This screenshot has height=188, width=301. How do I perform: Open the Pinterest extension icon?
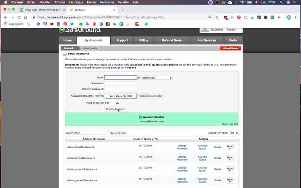tap(239, 17)
